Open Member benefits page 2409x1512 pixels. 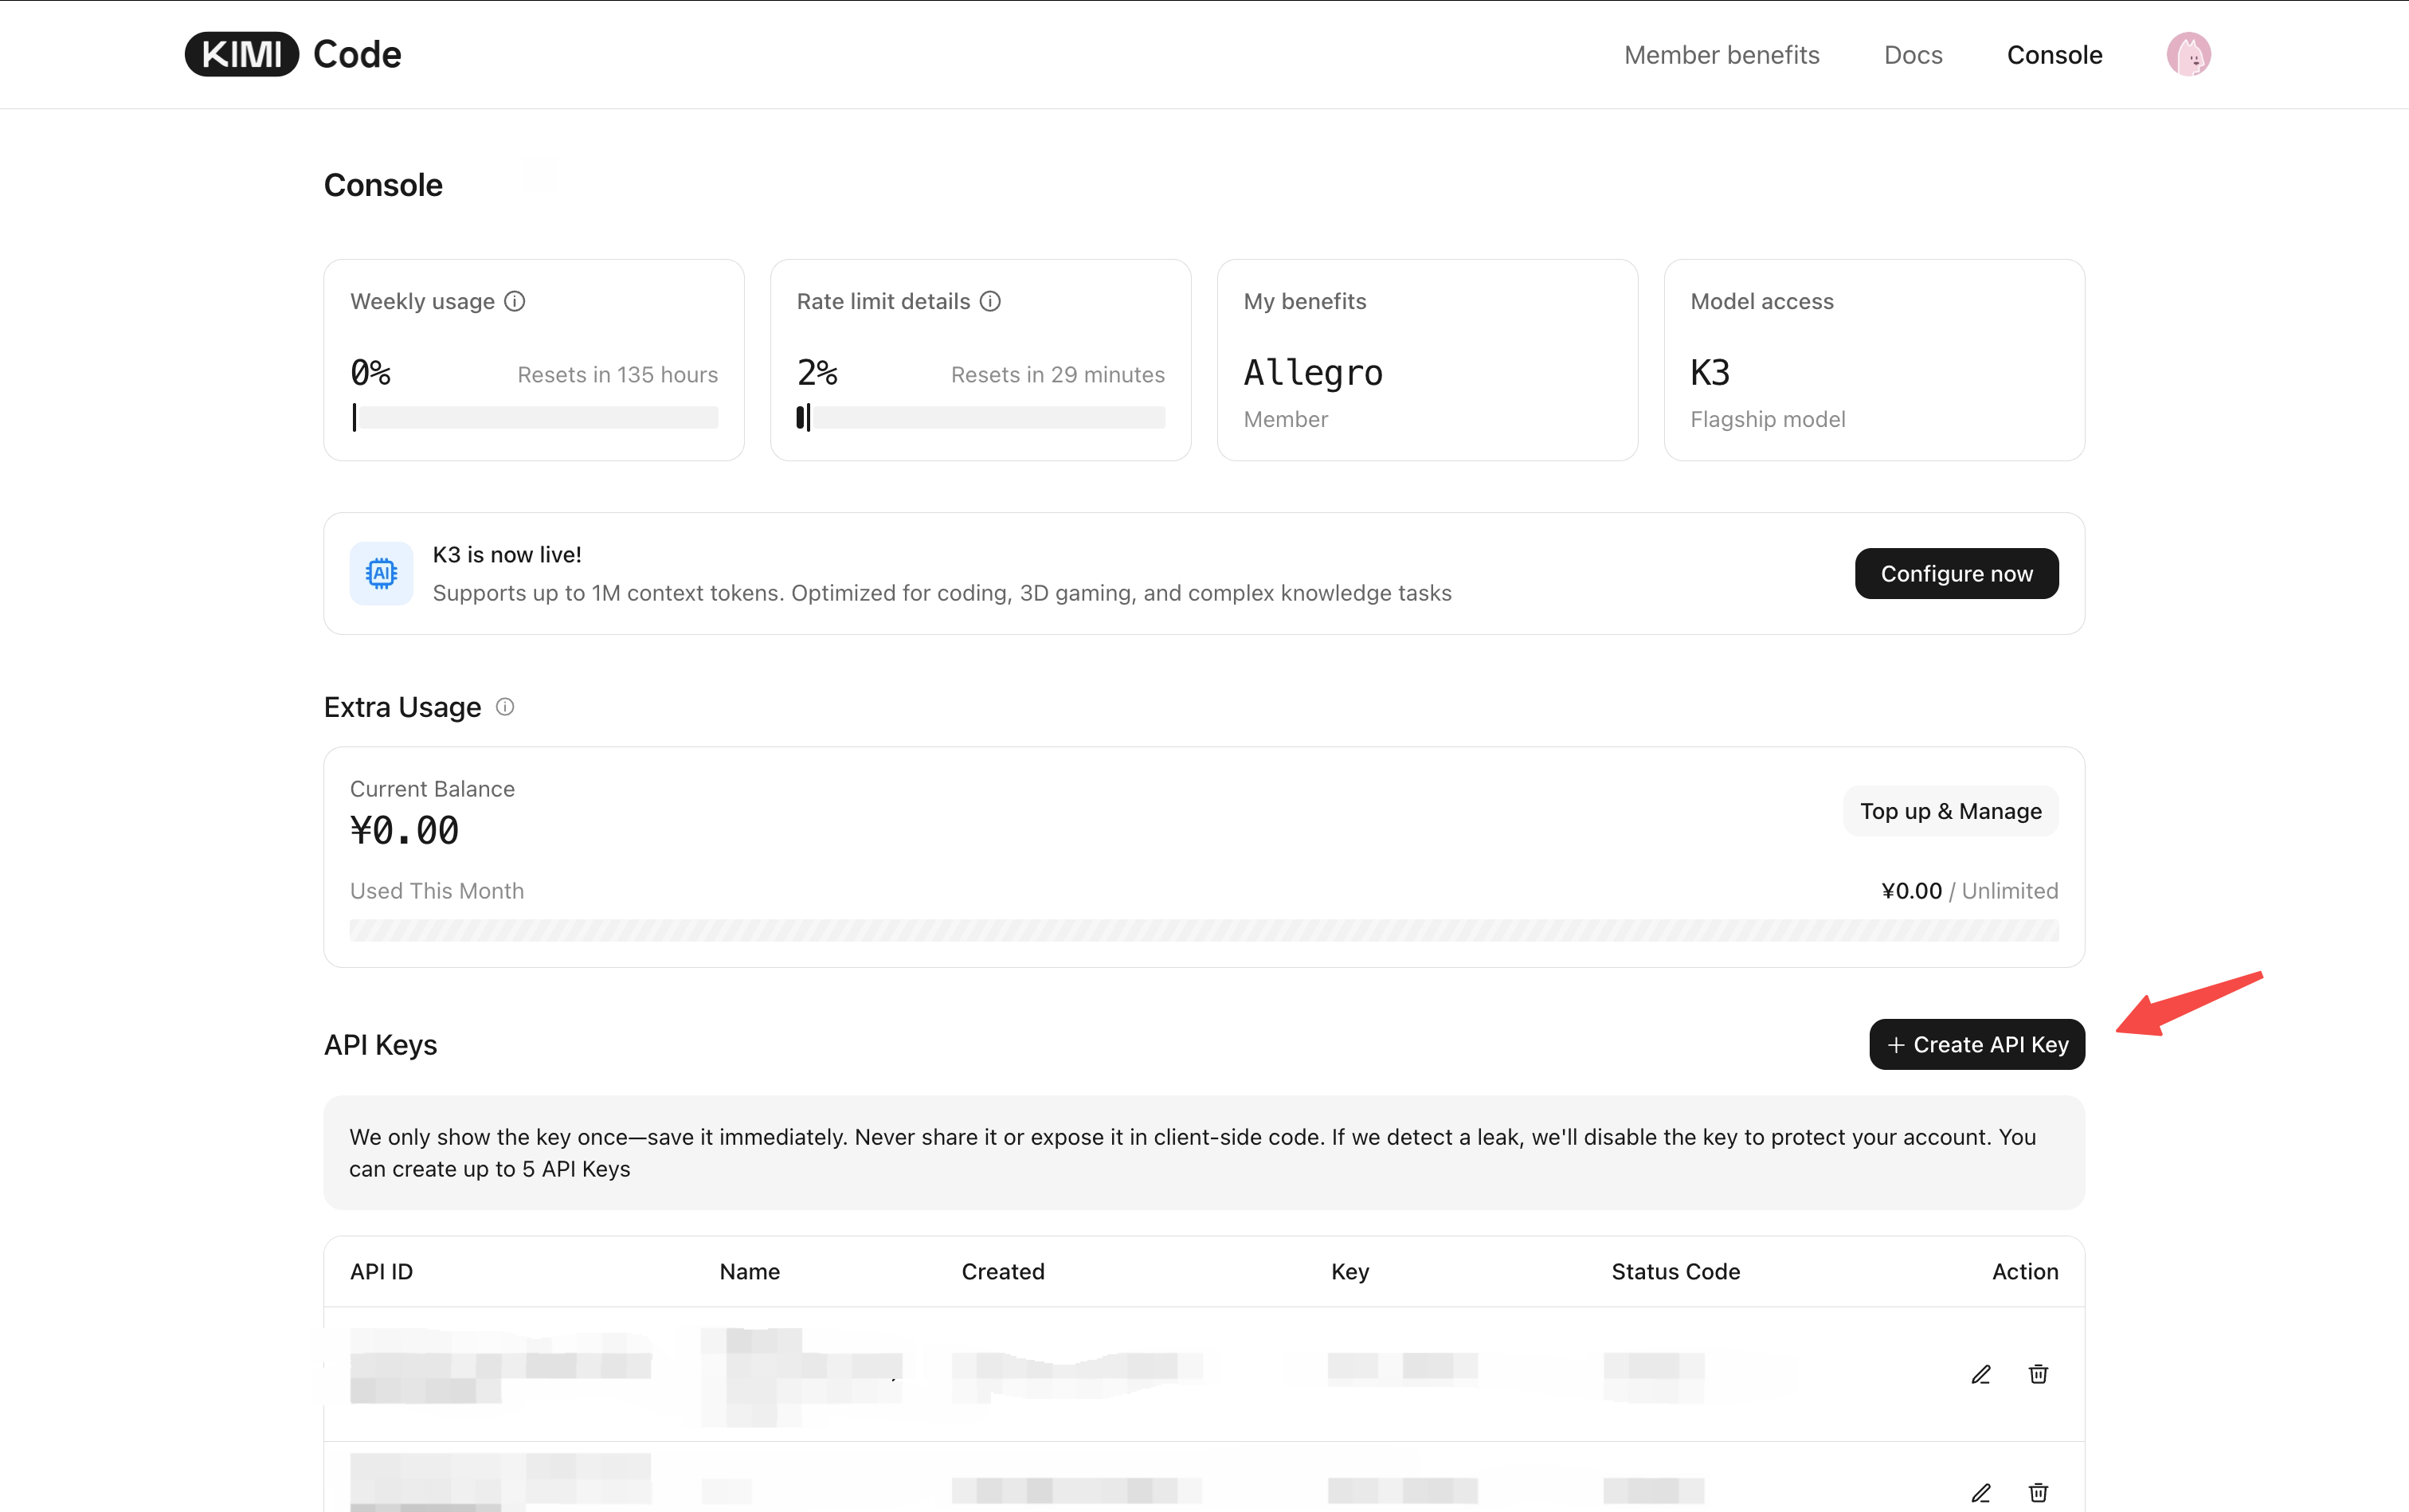point(1721,55)
